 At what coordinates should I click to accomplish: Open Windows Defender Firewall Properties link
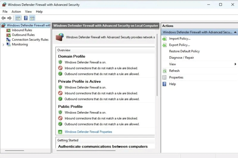88,132
